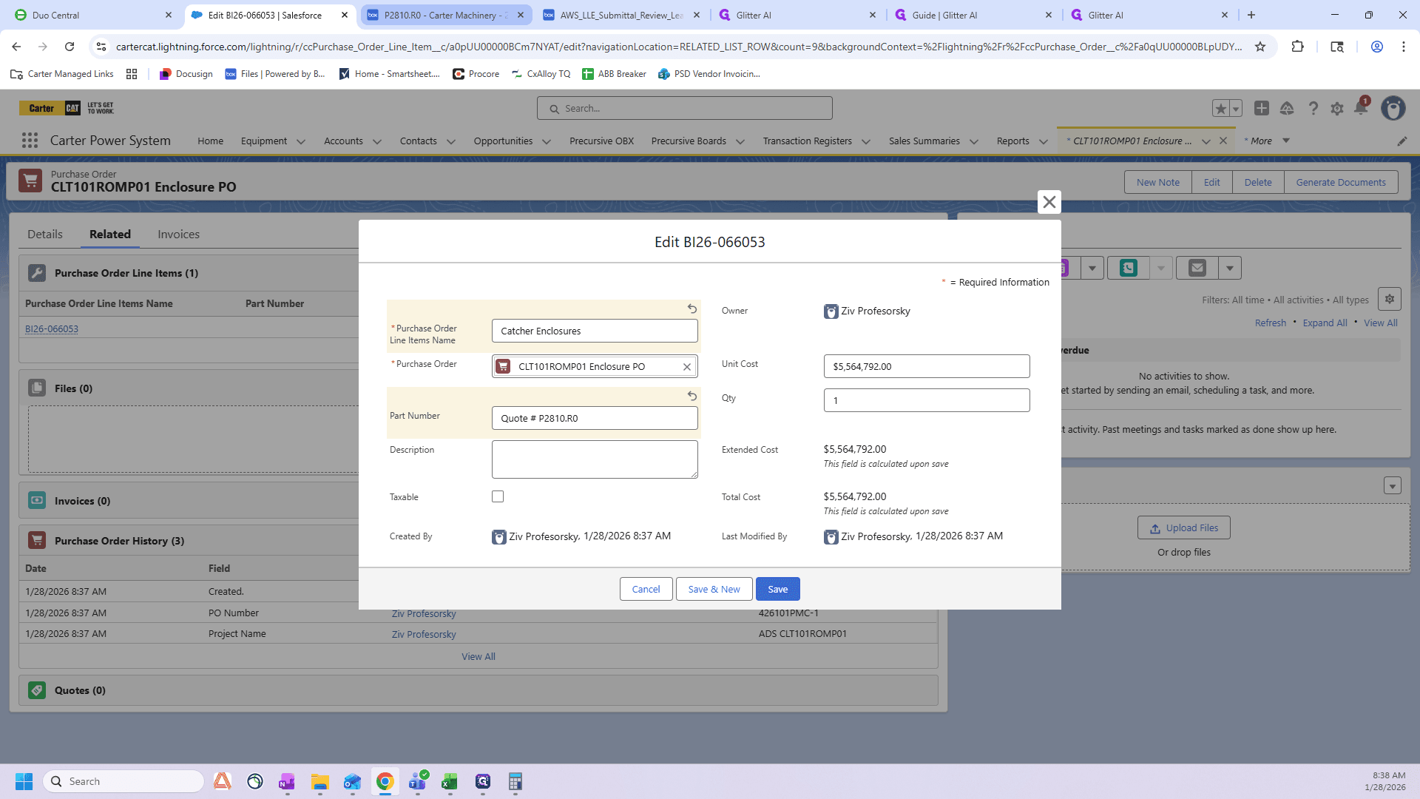Close the Edit BI26-066053 dialog
The image size is (1420, 799).
pyautogui.click(x=1049, y=202)
